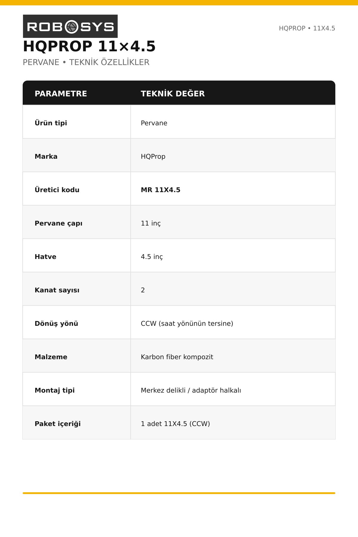Screen dimensions: 358x537
Task: Select the Pervane çapı row label
Action: click(58, 223)
